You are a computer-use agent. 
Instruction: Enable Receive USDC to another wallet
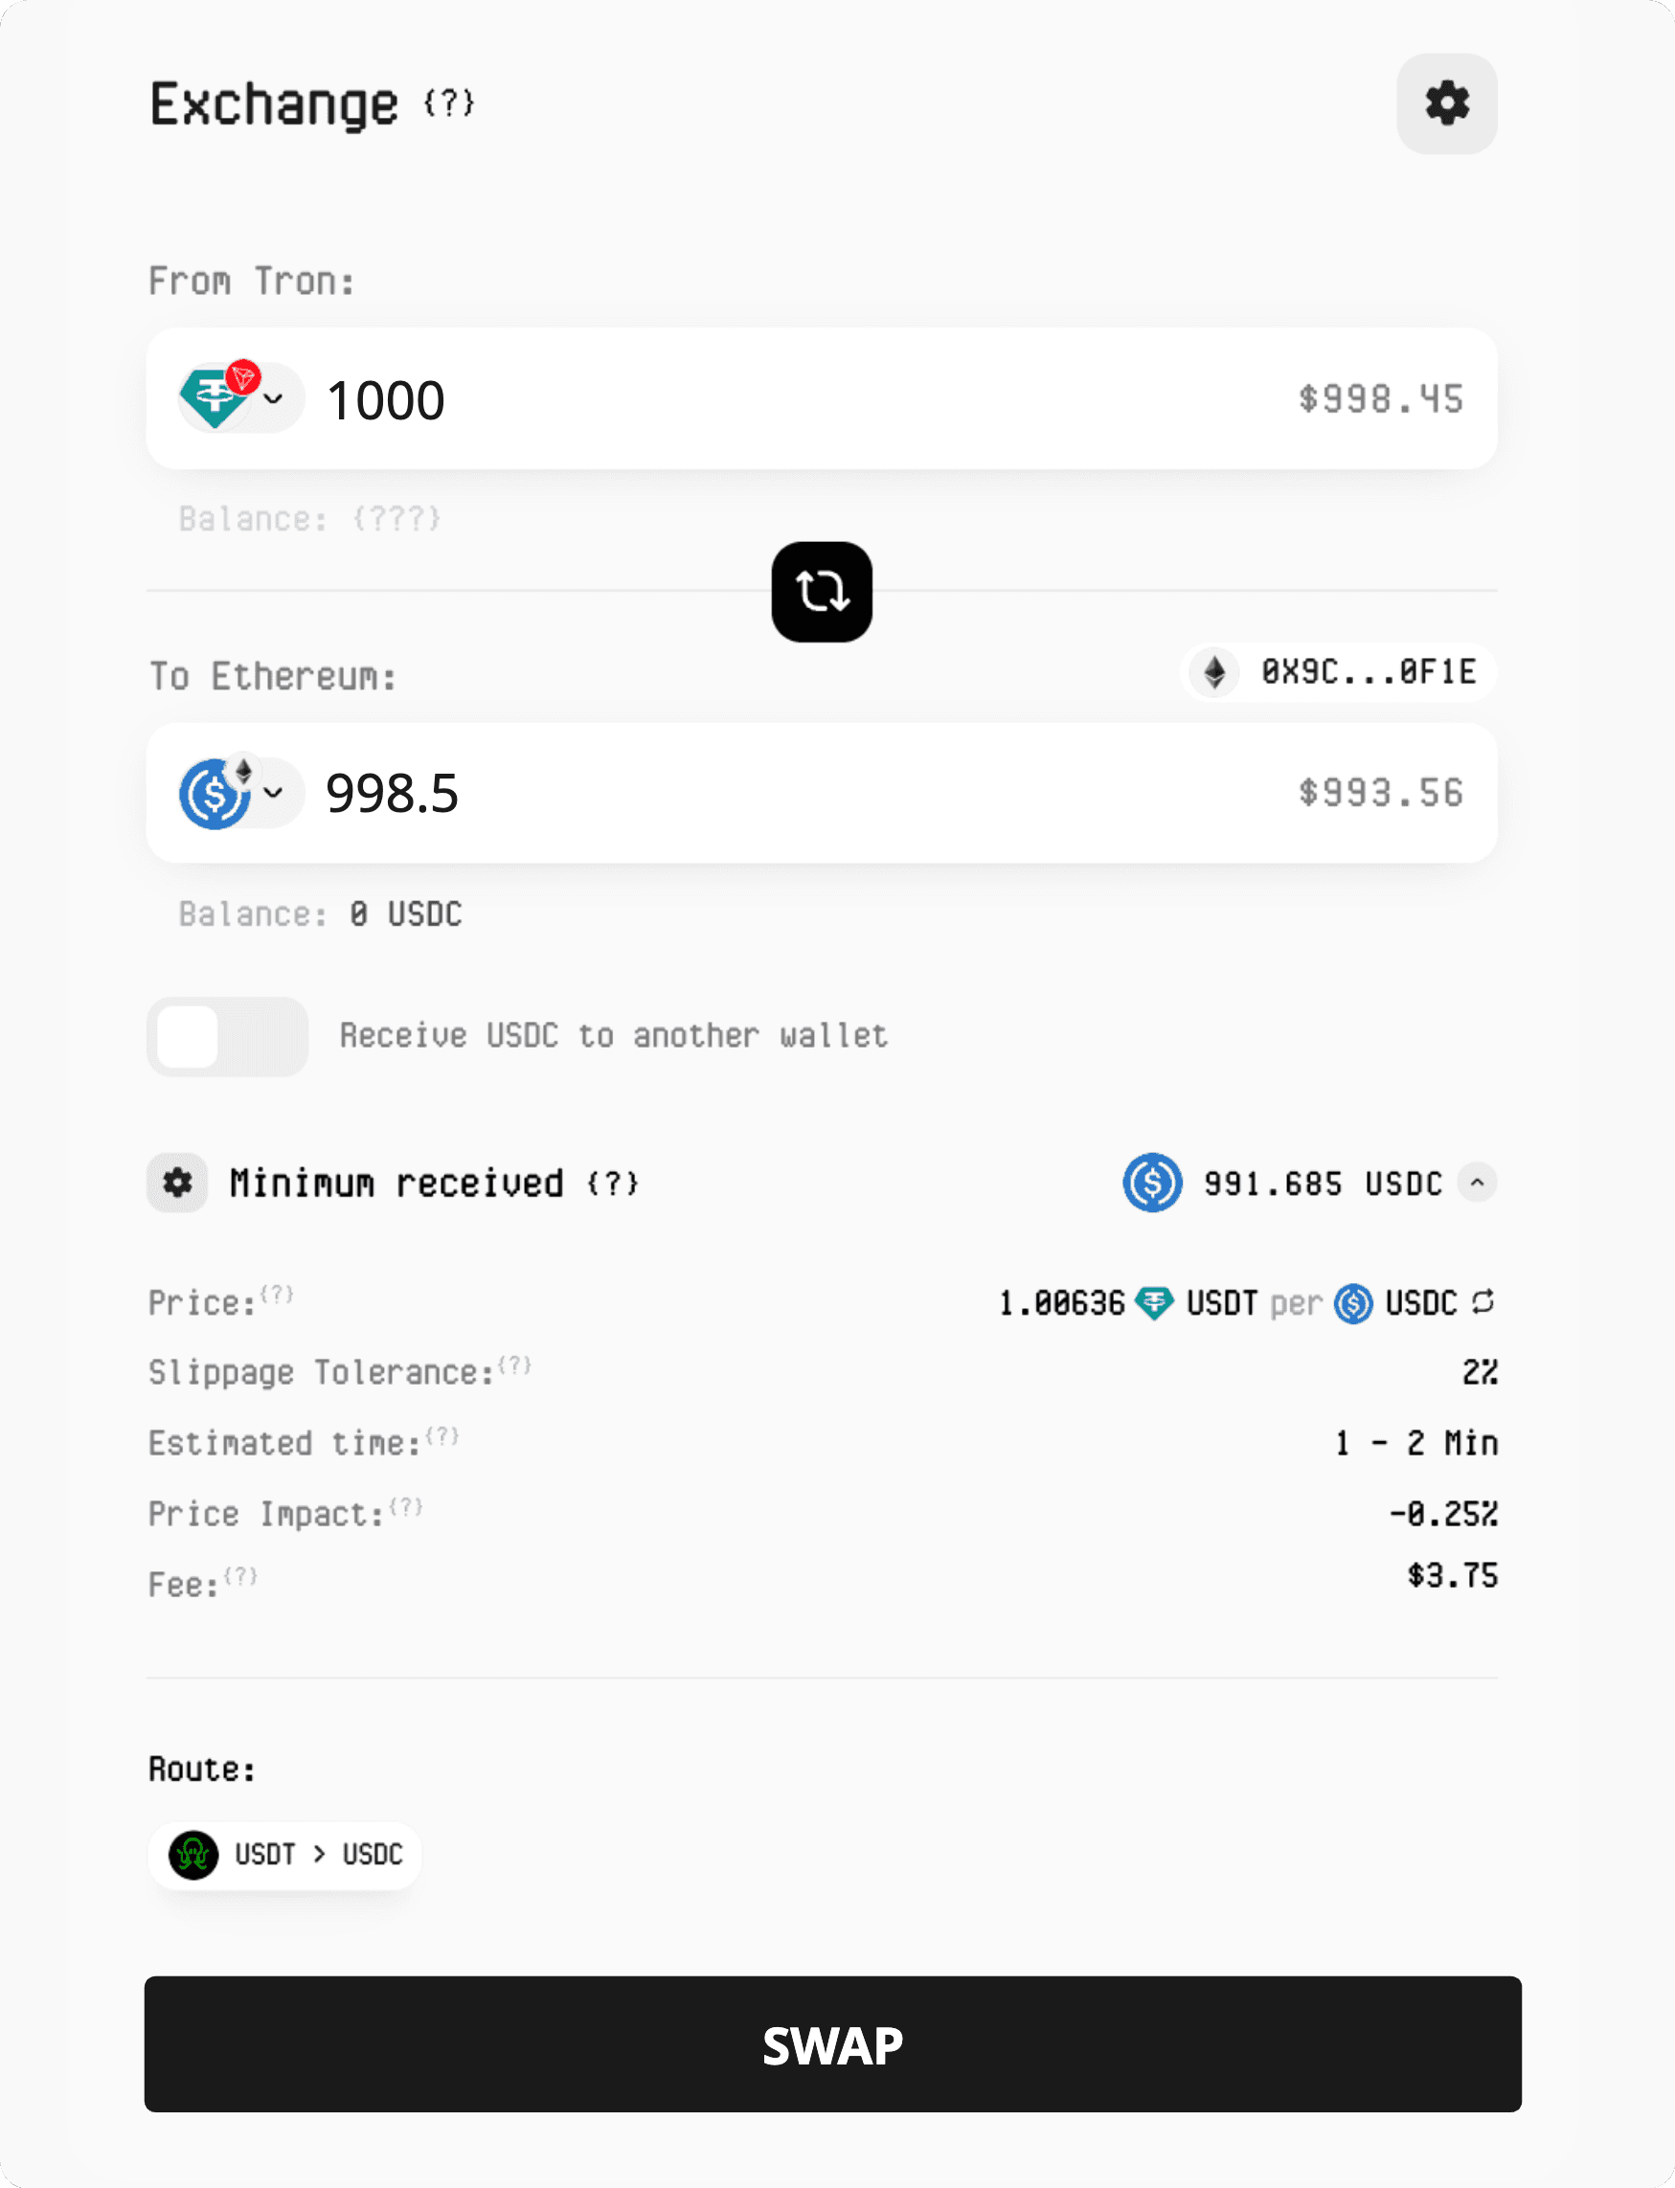(x=226, y=1037)
